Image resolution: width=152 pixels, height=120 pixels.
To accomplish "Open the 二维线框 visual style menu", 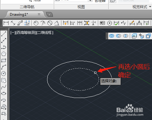I will 45,33.
